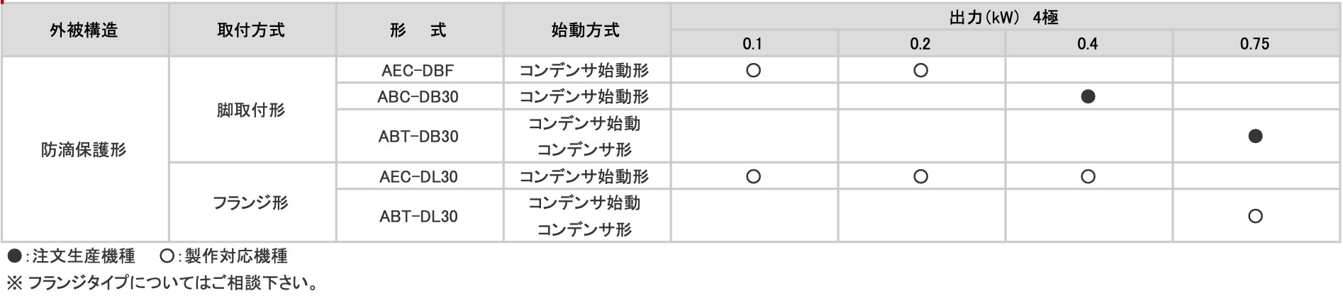Click the 取付方式 column header
This screenshot has height=298, width=1343.
click(251, 30)
